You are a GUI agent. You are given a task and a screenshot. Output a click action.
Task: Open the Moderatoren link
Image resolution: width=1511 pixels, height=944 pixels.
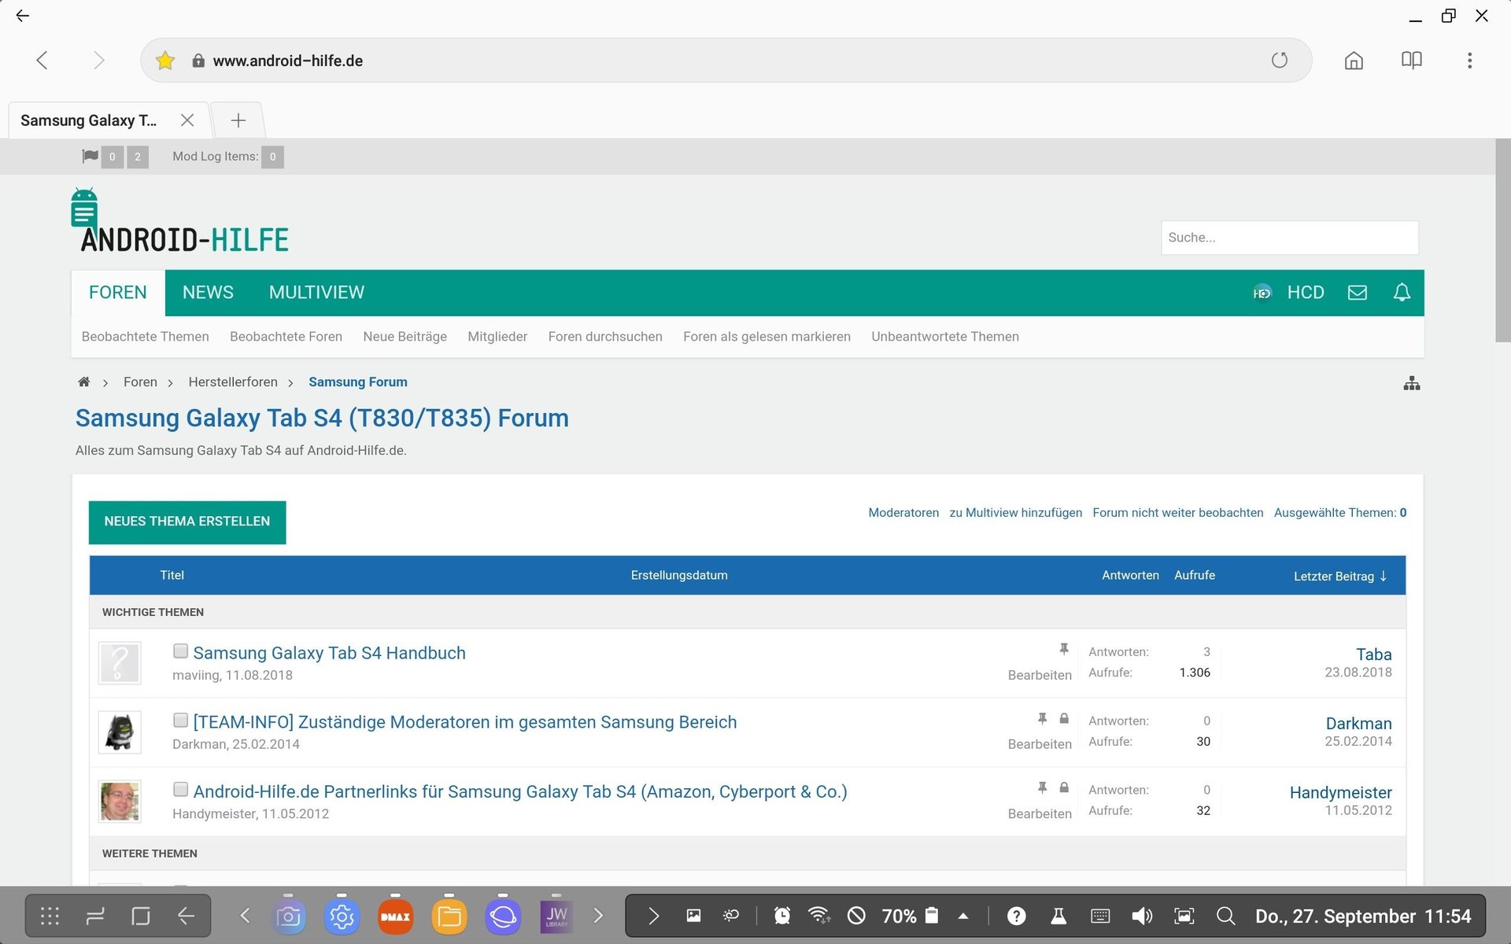click(x=903, y=513)
